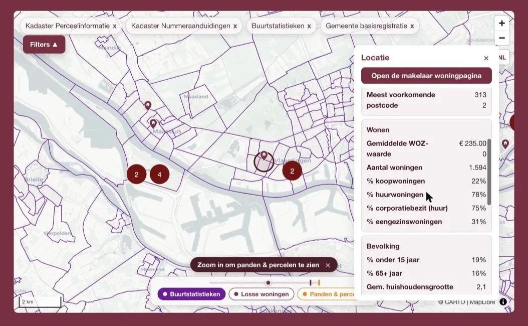
Task: Close the Locatie panel
Action: (486, 58)
